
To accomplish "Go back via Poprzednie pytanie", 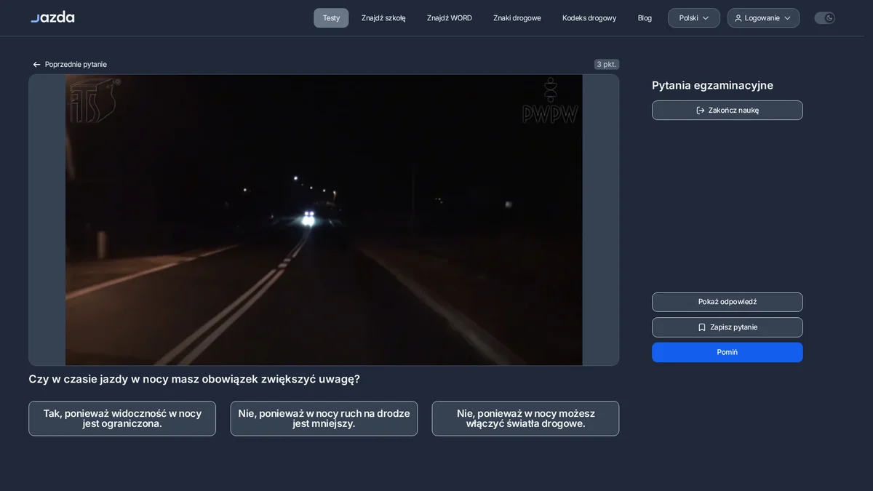I will click(x=70, y=65).
